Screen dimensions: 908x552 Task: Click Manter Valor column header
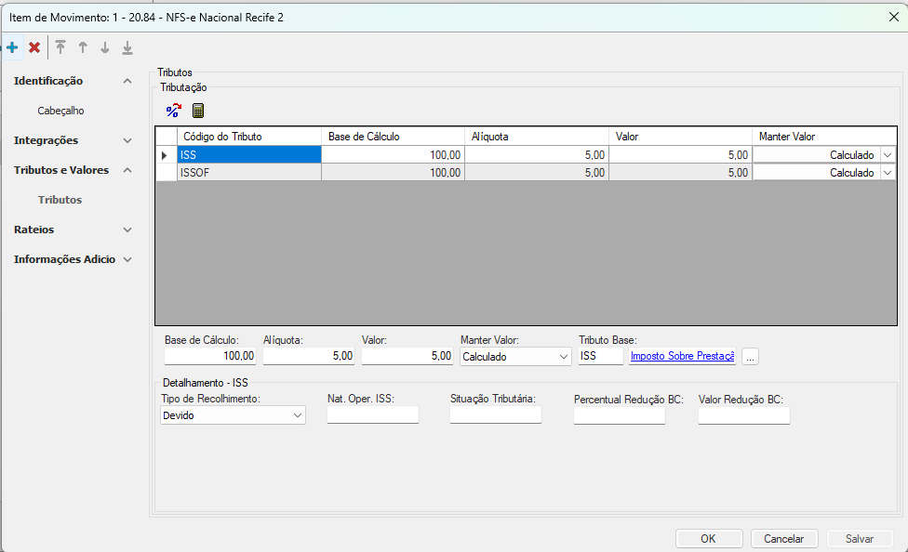pyautogui.click(x=824, y=137)
